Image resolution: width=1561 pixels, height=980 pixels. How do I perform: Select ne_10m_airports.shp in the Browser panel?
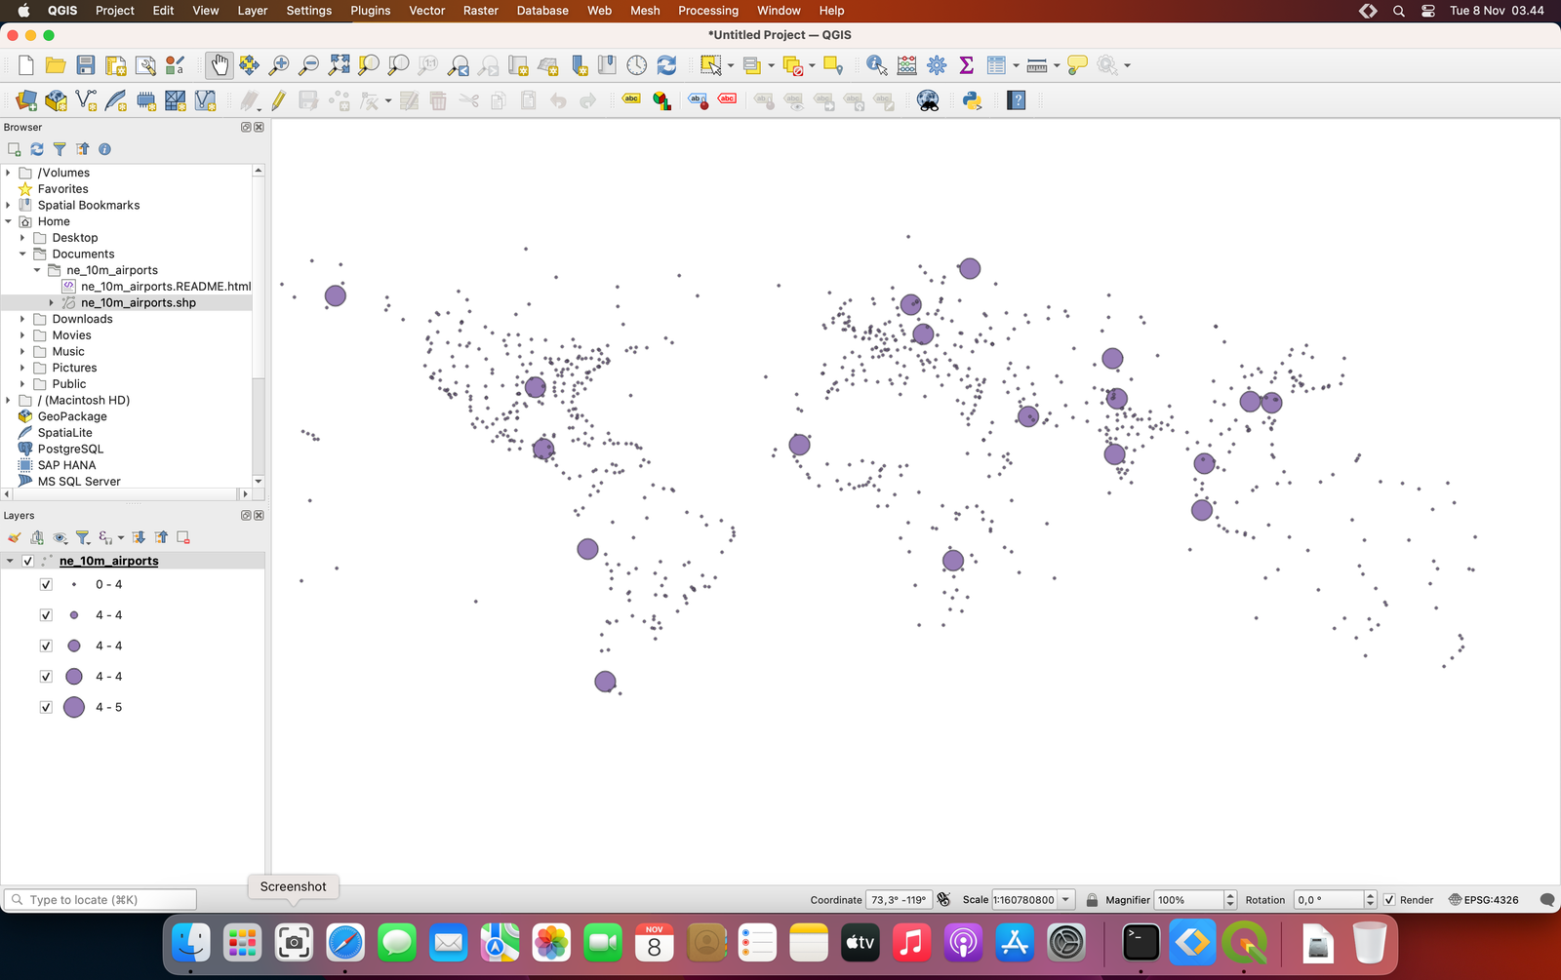tap(138, 302)
